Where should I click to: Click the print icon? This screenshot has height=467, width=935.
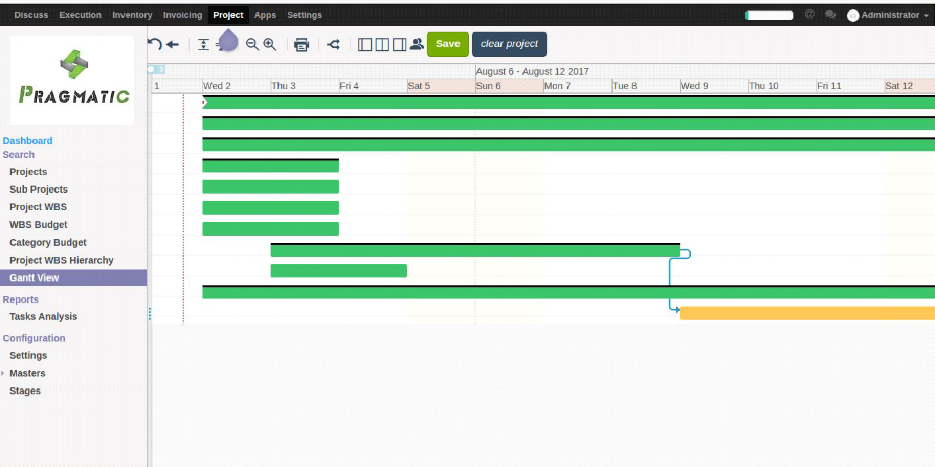click(x=302, y=44)
